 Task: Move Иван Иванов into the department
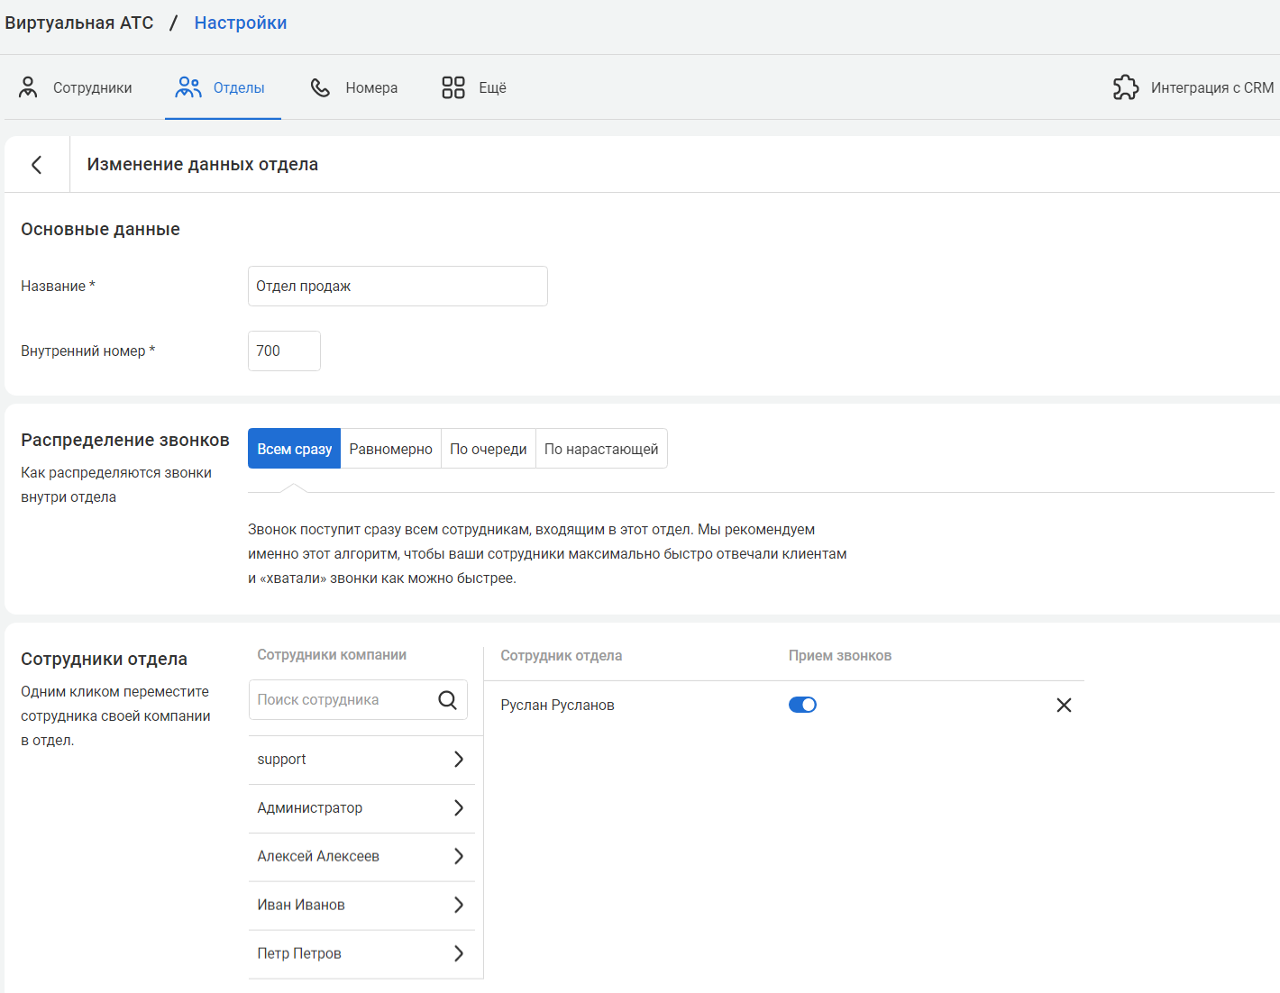(x=458, y=905)
